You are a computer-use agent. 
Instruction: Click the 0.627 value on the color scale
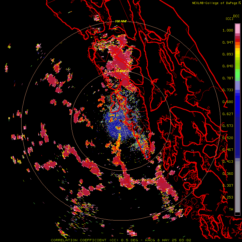[228, 114]
